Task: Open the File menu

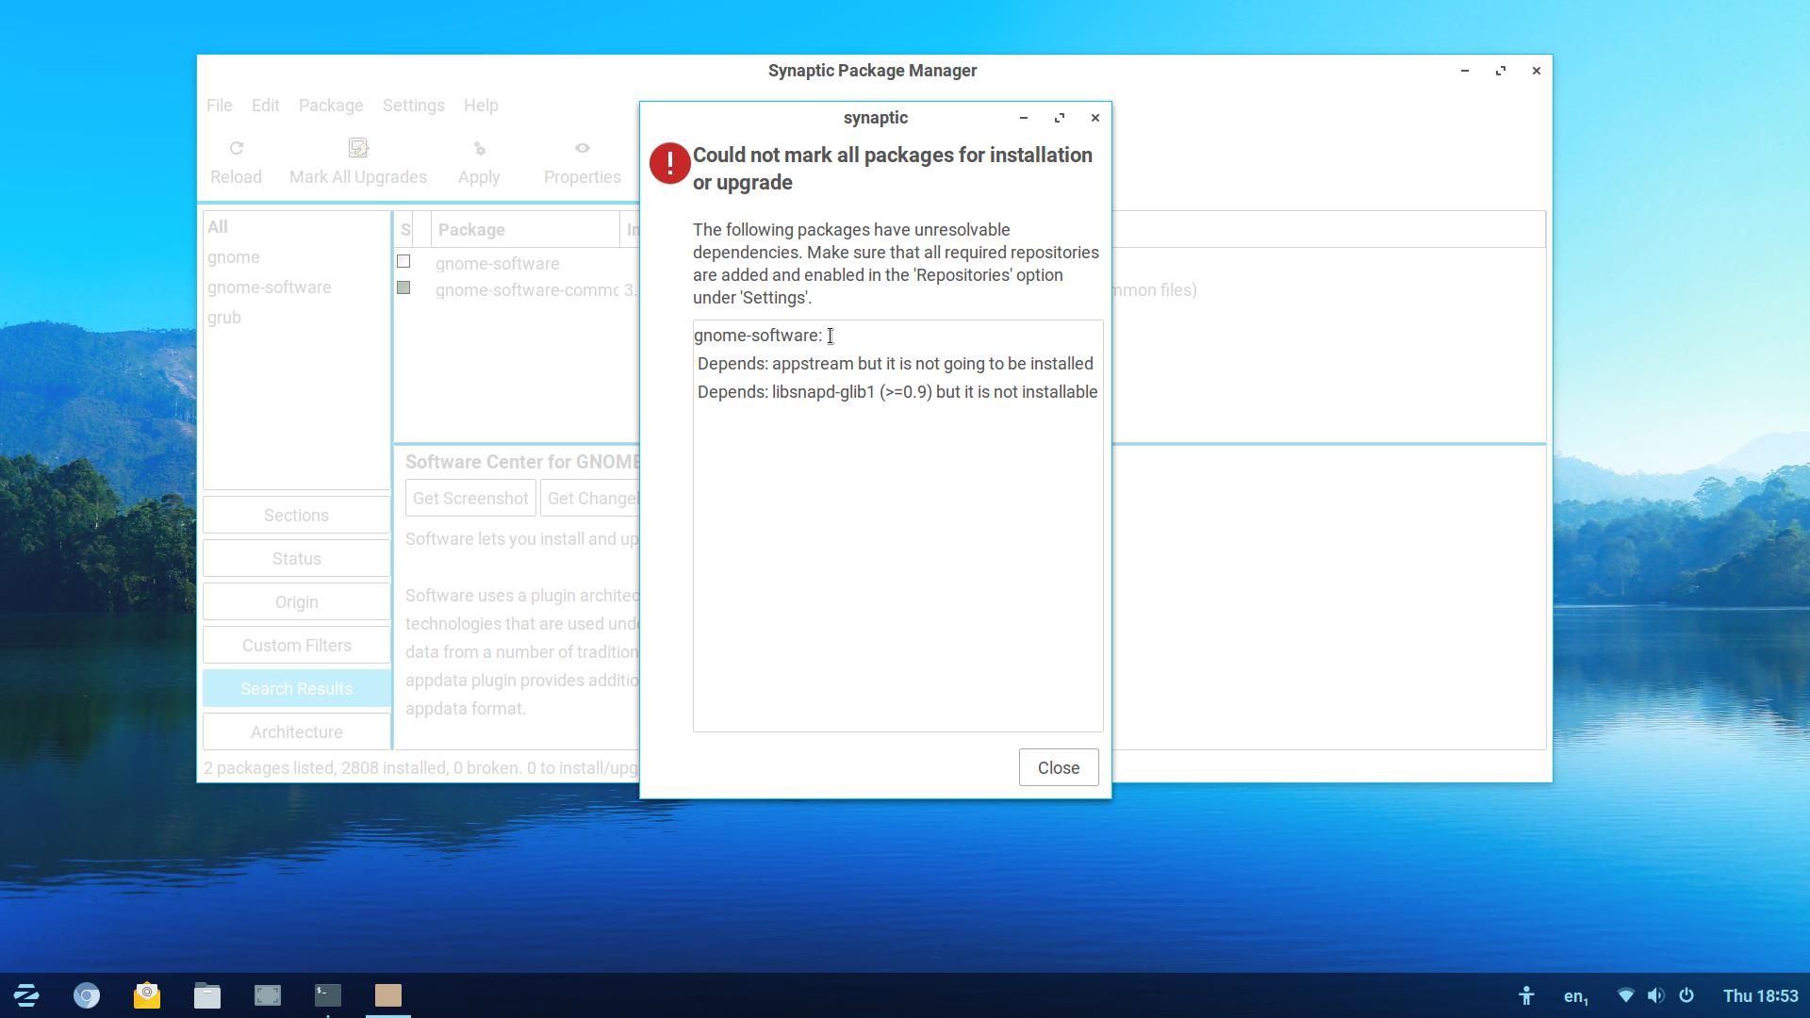Action: 219,106
